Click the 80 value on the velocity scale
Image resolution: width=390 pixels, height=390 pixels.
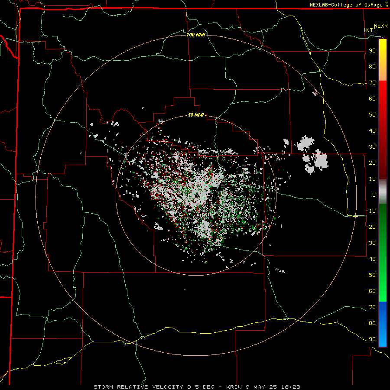pyautogui.click(x=372, y=67)
